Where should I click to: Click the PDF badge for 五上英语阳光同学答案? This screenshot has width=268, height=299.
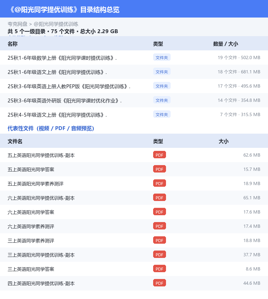coord(159,169)
